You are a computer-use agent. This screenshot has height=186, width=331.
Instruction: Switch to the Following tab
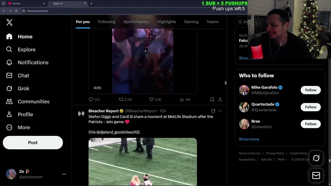point(107,22)
